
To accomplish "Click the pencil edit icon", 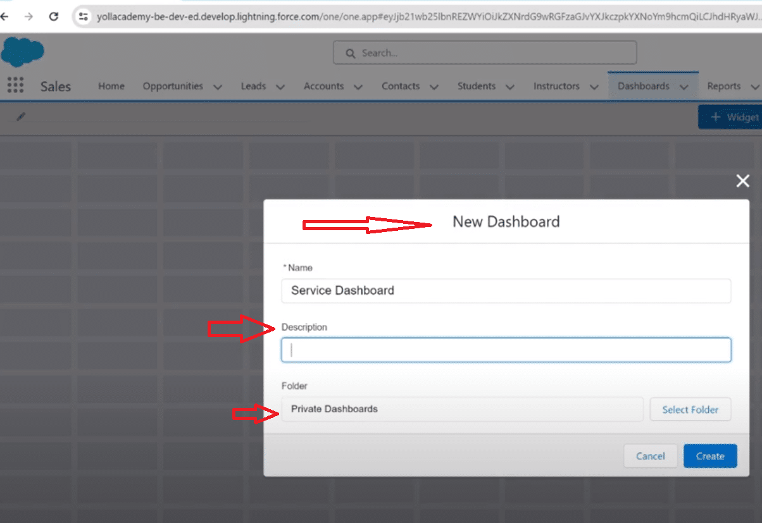I will pos(21,116).
